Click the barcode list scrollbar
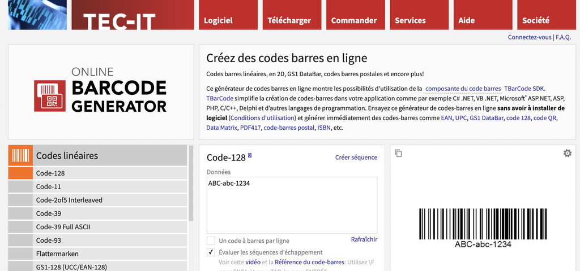The width and height of the screenshot is (580, 271). tap(191, 183)
